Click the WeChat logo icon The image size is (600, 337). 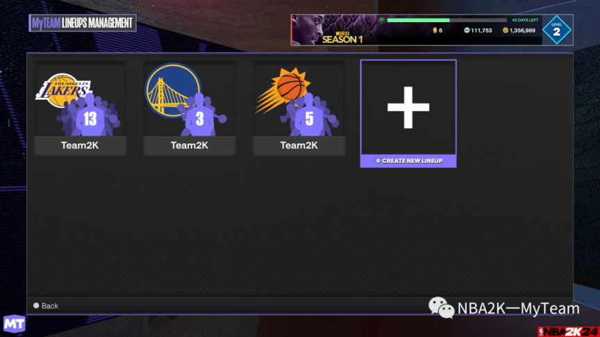click(x=441, y=308)
